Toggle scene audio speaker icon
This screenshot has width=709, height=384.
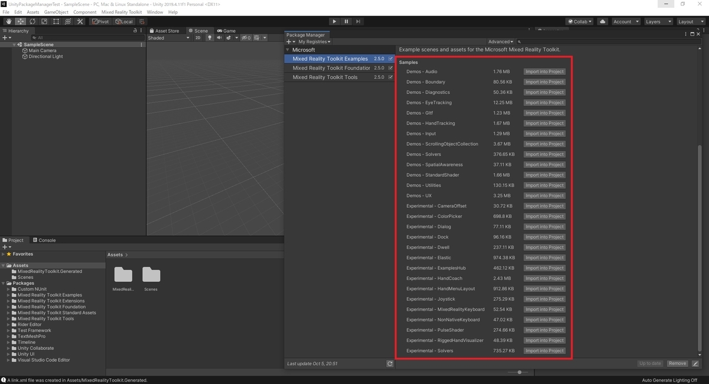pos(219,38)
